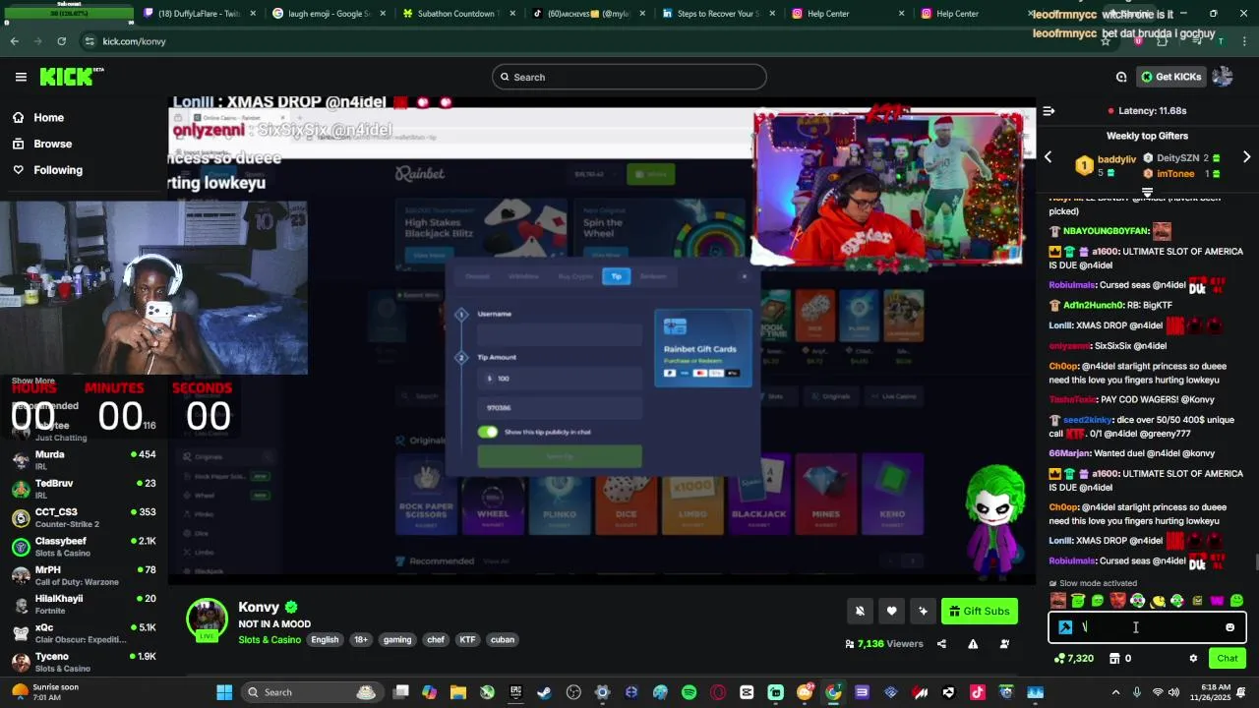Image resolution: width=1259 pixels, height=708 pixels.
Task: Open Konvy's profile avatar
Action: point(207,618)
